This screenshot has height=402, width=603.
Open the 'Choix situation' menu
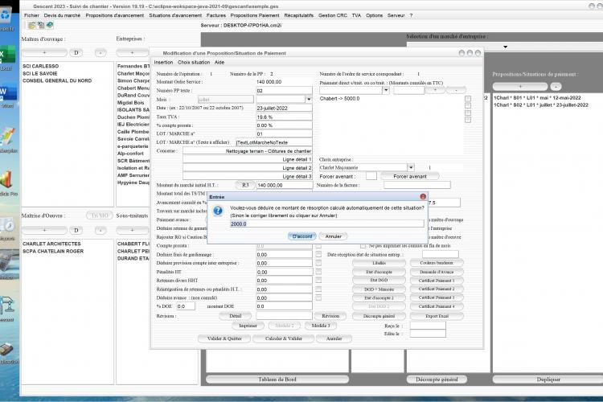(194, 63)
